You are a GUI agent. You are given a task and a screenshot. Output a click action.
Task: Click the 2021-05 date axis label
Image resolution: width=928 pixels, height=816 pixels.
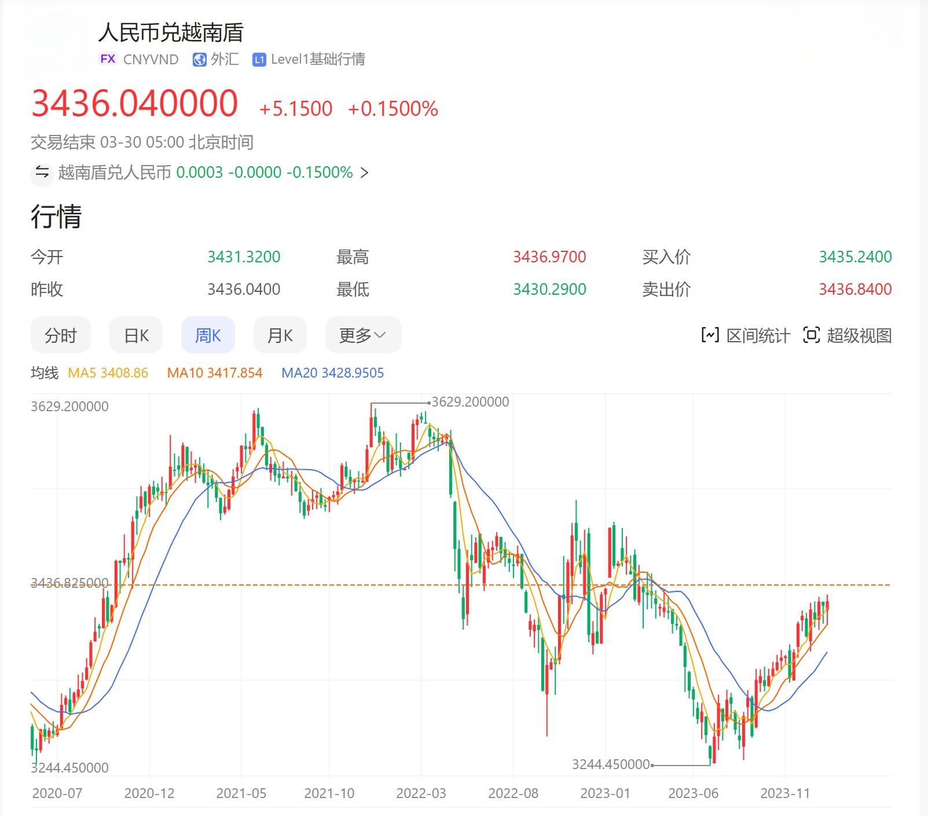click(x=241, y=793)
